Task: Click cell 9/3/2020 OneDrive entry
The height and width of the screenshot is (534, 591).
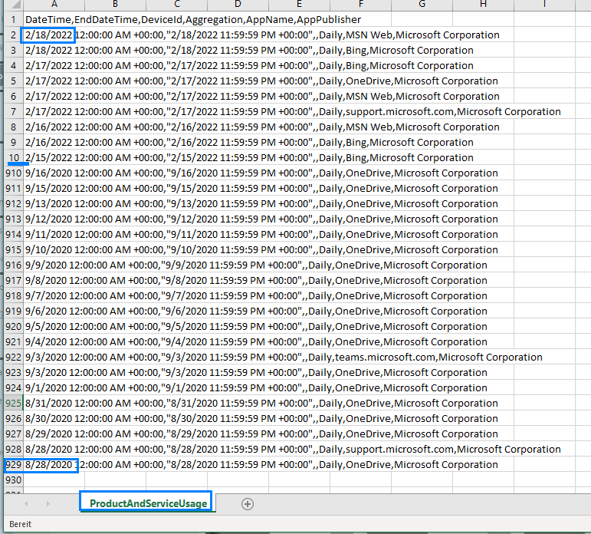Action: click(x=256, y=372)
